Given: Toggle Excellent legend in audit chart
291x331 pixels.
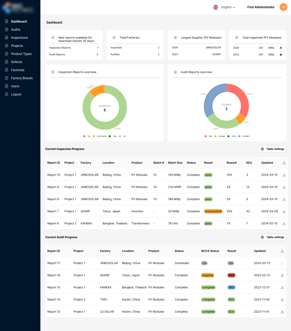Looking at the screenshot, I should coord(244,136).
